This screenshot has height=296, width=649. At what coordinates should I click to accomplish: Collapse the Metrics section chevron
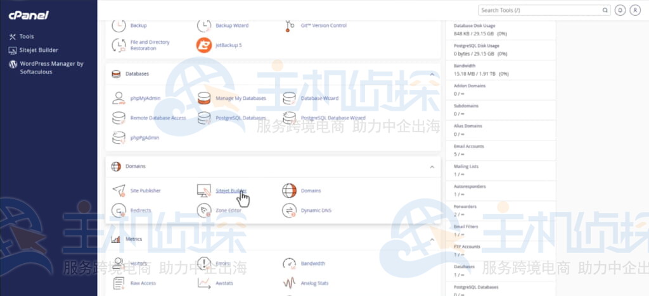(432, 240)
